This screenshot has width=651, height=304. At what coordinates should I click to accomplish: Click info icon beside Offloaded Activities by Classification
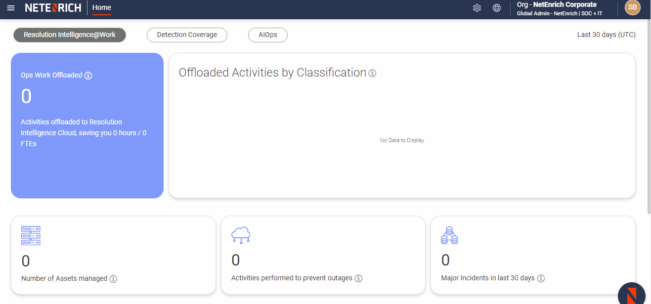pos(372,73)
